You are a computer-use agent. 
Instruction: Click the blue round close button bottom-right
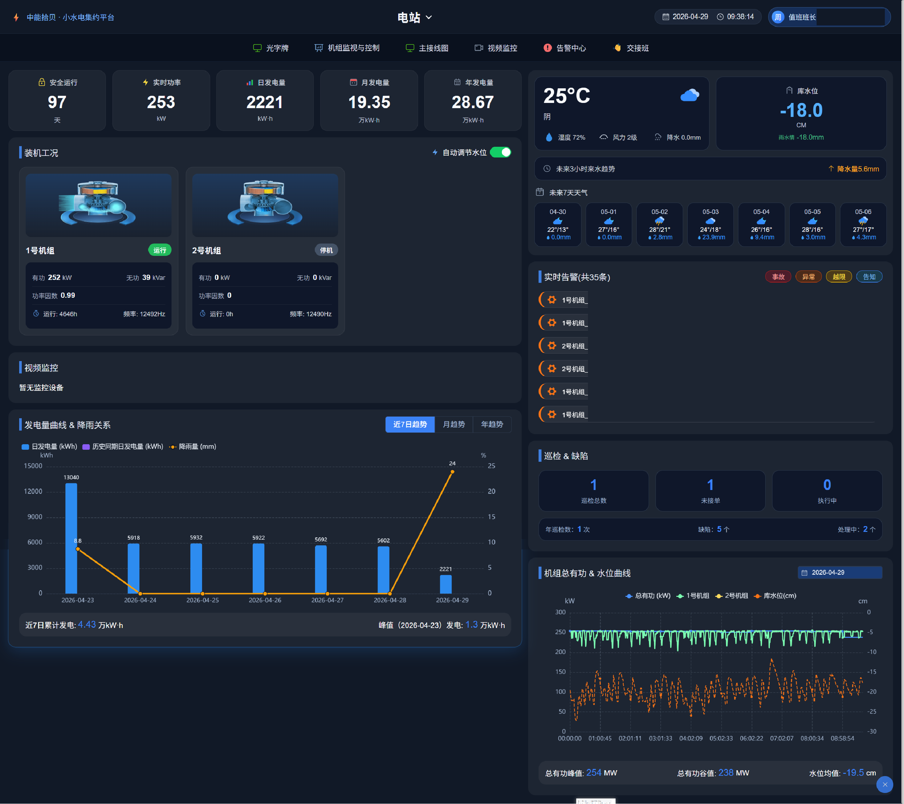[885, 785]
